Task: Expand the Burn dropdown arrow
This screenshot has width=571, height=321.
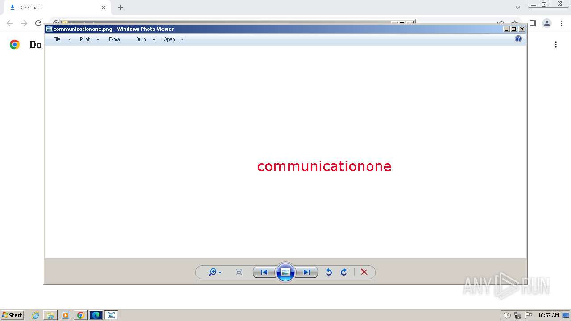Action: [154, 39]
